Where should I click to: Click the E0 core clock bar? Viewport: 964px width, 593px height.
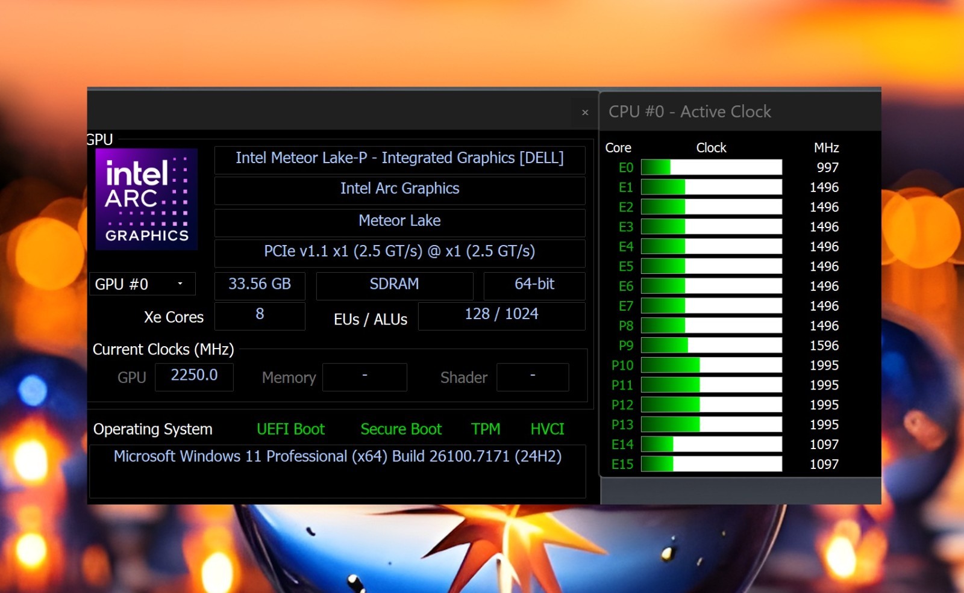(x=712, y=167)
